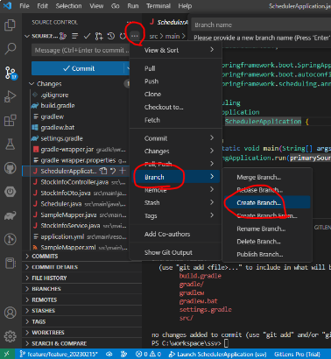Select the Scheduler.java changed file

tap(76, 204)
